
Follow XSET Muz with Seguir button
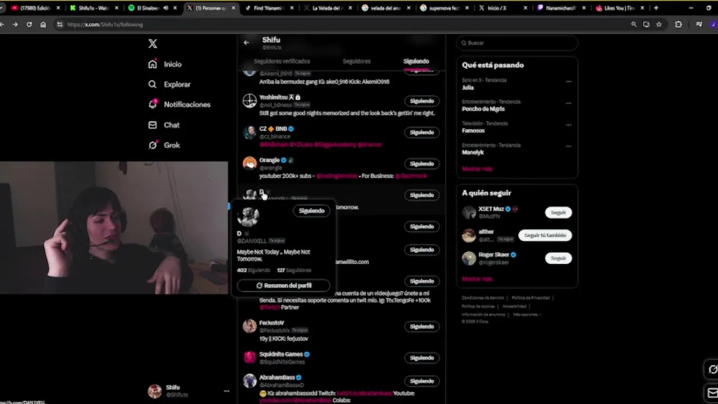point(558,213)
